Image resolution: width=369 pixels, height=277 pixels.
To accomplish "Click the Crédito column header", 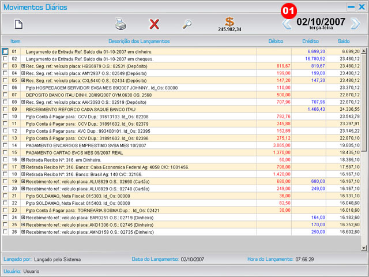I will (x=310, y=41).
